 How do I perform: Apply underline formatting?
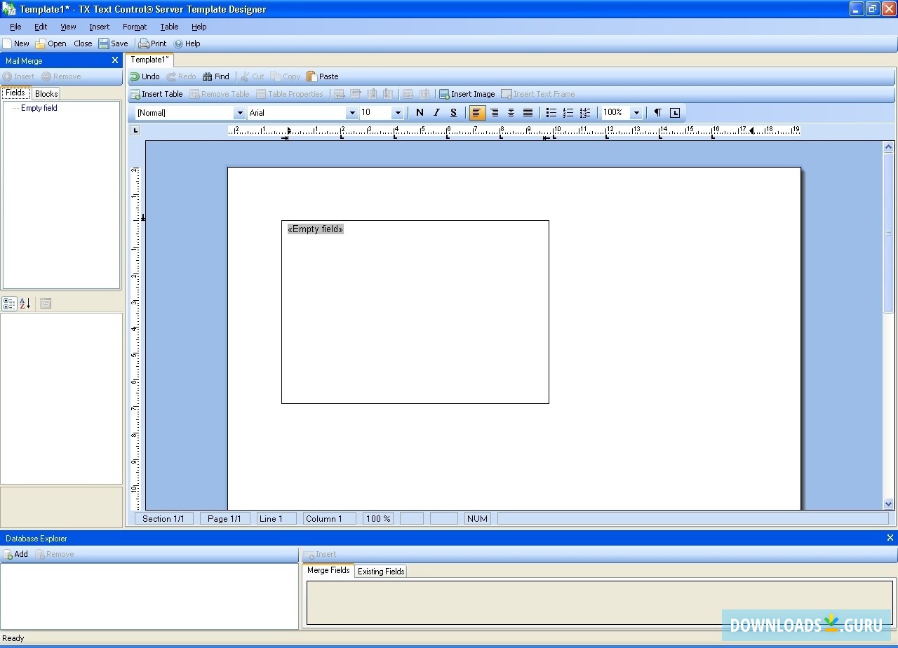coord(453,112)
